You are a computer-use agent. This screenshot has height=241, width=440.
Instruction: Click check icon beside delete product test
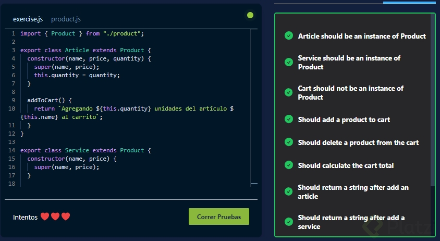[289, 142]
